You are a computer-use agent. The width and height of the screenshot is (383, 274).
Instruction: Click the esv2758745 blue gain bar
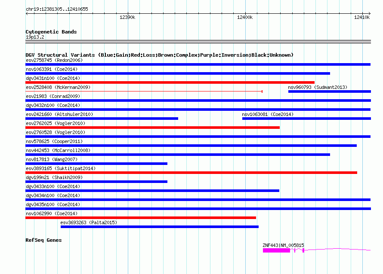pyautogui.click(x=198, y=64)
